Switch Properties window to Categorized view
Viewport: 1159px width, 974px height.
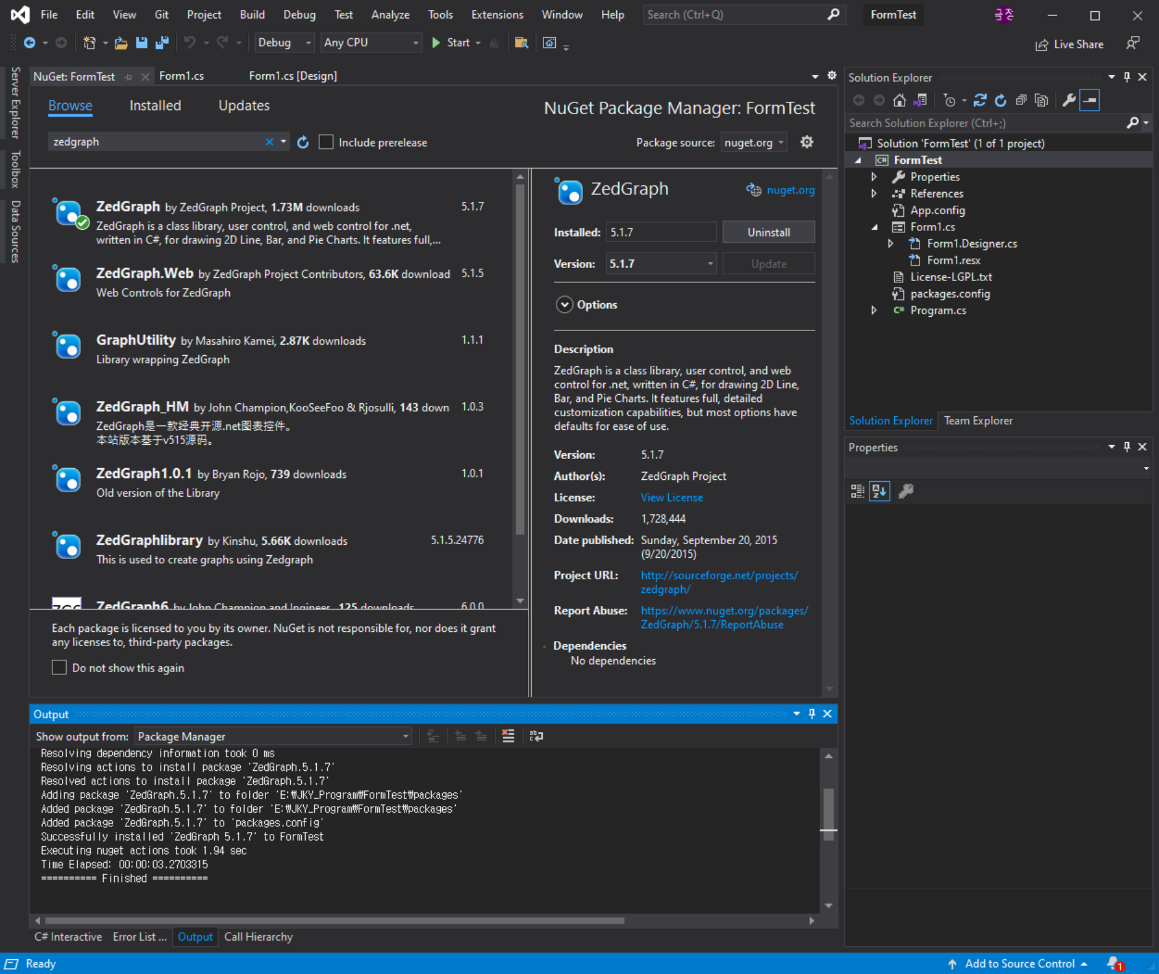pyautogui.click(x=858, y=492)
